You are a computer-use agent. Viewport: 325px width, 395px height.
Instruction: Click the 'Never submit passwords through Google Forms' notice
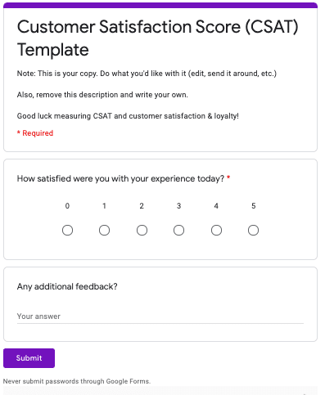click(x=77, y=381)
